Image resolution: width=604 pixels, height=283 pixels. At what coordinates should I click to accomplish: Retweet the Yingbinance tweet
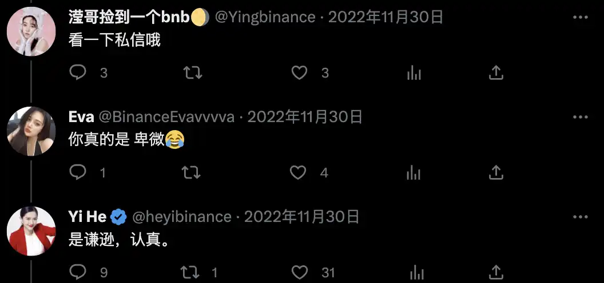[193, 72]
